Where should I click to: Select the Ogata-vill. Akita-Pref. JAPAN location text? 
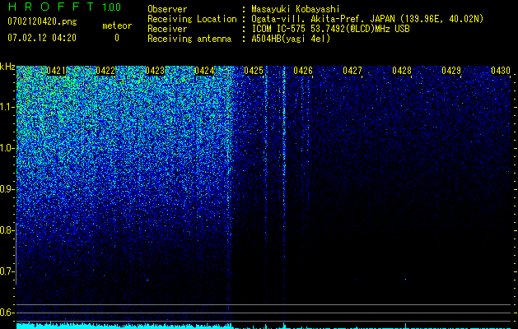(x=367, y=19)
